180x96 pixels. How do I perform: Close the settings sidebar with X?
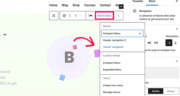(177, 1)
